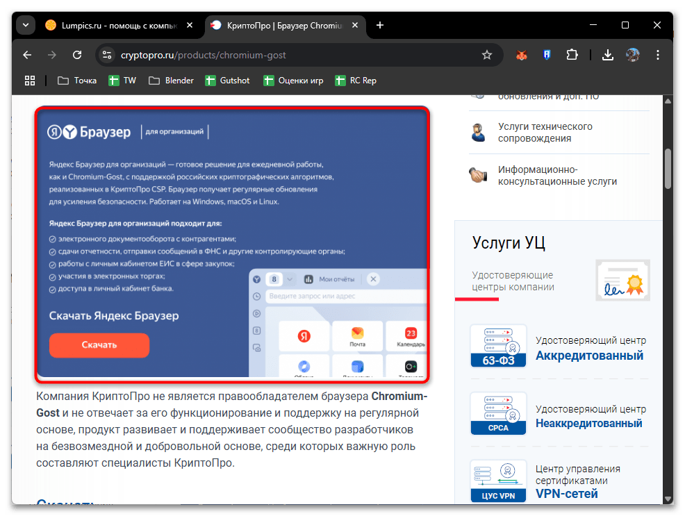Click the Услуги УЦ heading
The width and height of the screenshot is (685, 516).
509,242
